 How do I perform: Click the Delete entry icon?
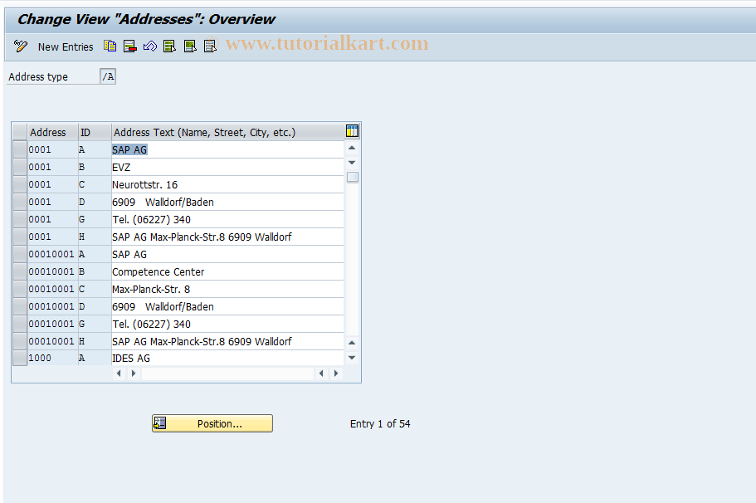[x=130, y=46]
